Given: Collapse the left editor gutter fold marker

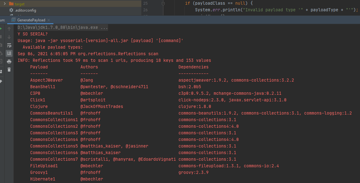Looking at the screenshot, I should [163, 3].
